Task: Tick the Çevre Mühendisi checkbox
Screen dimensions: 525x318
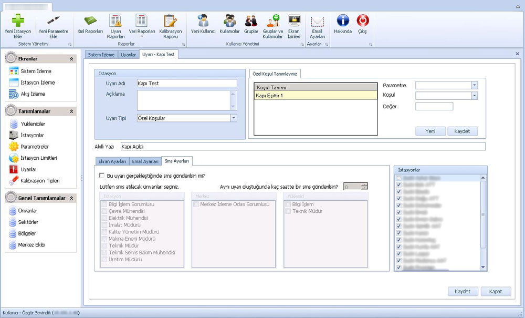Action: (x=104, y=211)
